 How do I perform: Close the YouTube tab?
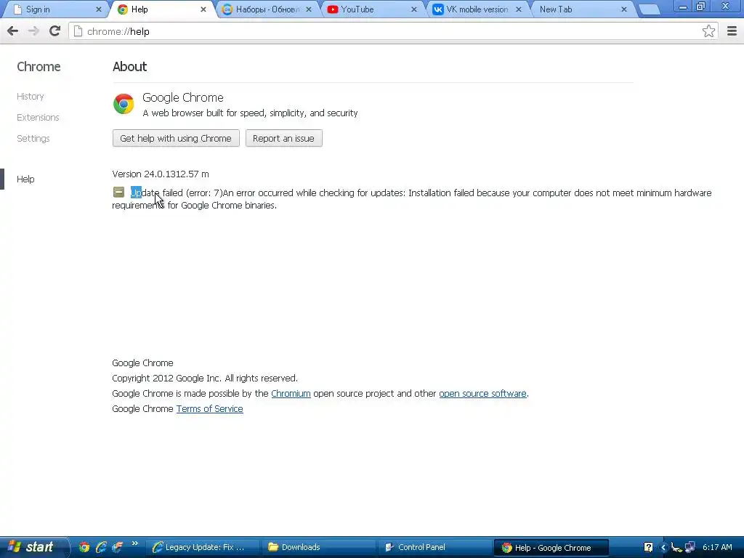[413, 9]
